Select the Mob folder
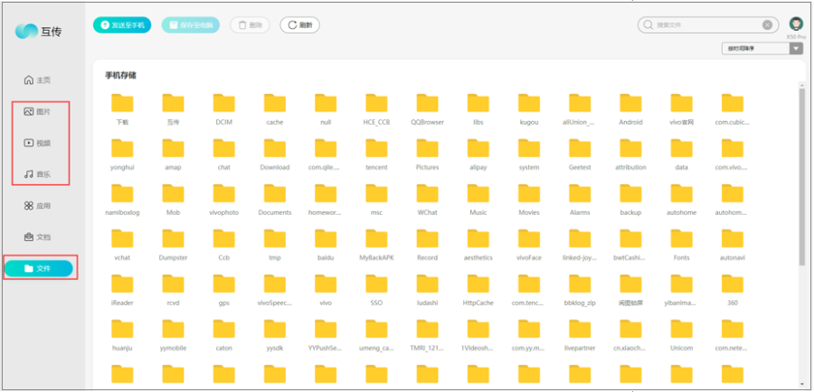The image size is (814, 392). coord(174,199)
